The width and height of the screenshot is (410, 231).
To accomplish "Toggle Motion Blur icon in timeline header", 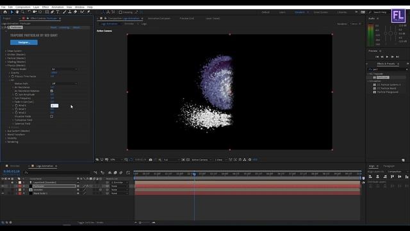I will pyautogui.click(x=121, y=173).
